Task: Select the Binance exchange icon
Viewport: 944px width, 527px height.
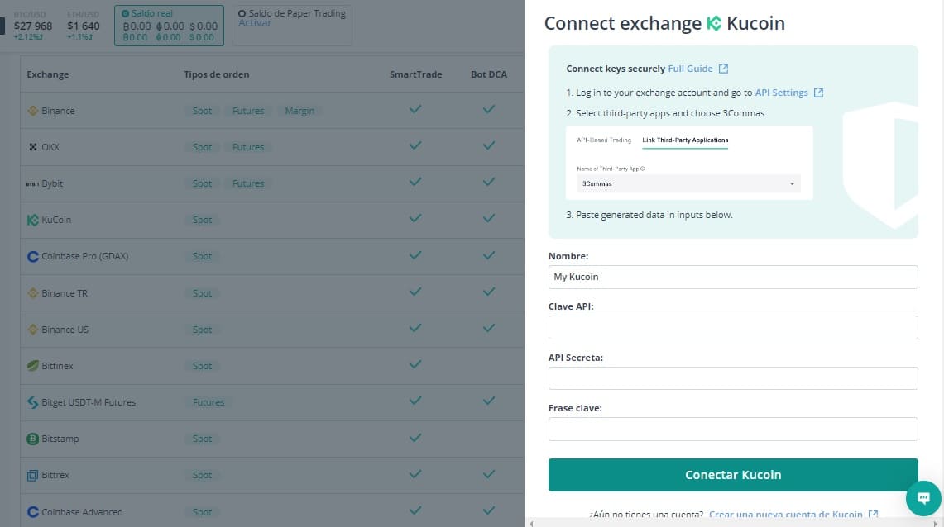Action: [x=31, y=110]
